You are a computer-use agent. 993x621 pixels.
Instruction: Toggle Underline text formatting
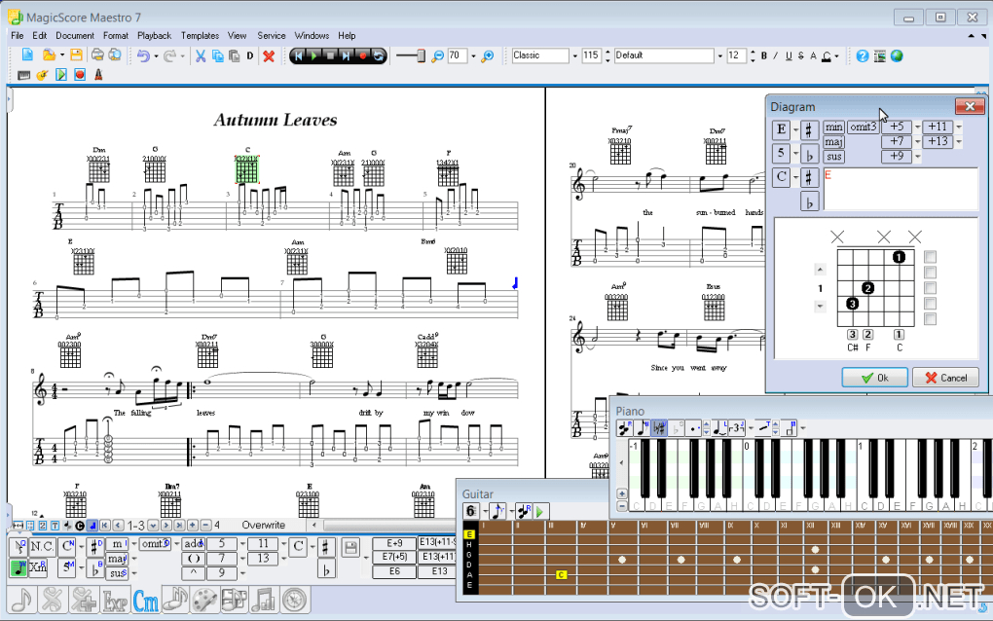[789, 55]
